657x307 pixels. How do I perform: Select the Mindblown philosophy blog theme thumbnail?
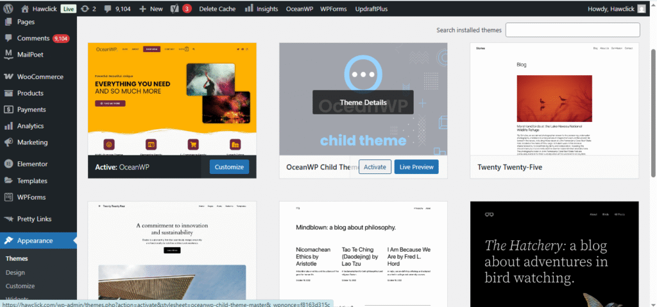coord(363,254)
